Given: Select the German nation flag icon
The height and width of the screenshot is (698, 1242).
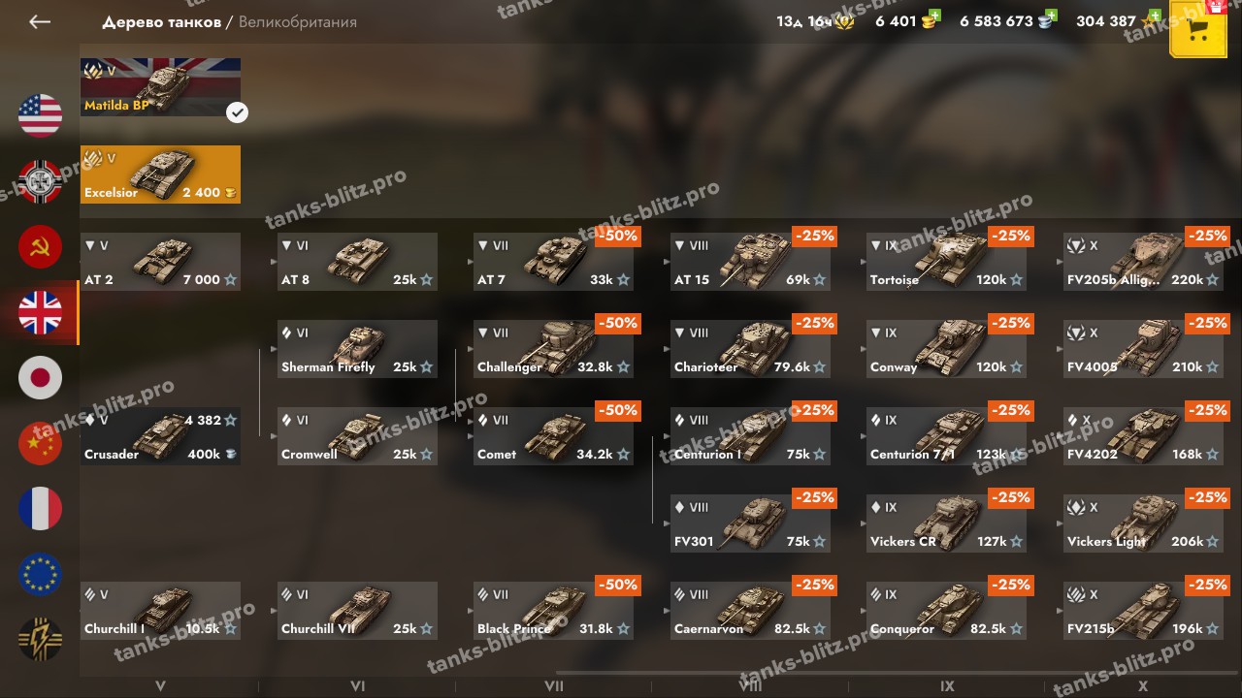Looking at the screenshot, I should [40, 181].
